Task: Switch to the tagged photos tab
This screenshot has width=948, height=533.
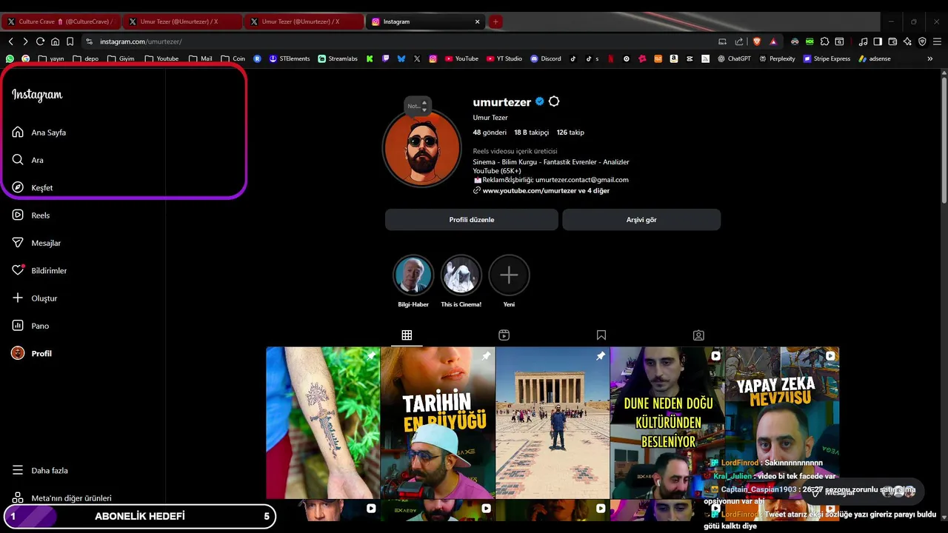Action: 698,335
